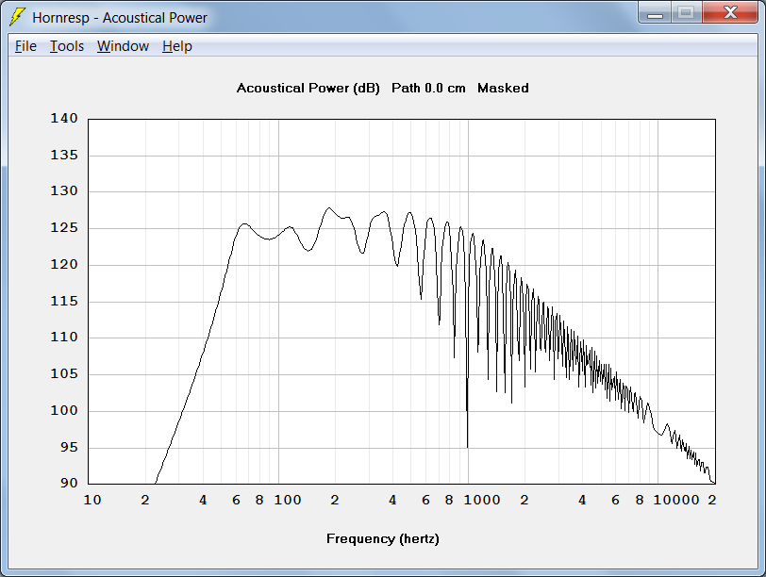766x577 pixels.
Task: Click the 120 dB y-axis label
Action: tap(64, 265)
